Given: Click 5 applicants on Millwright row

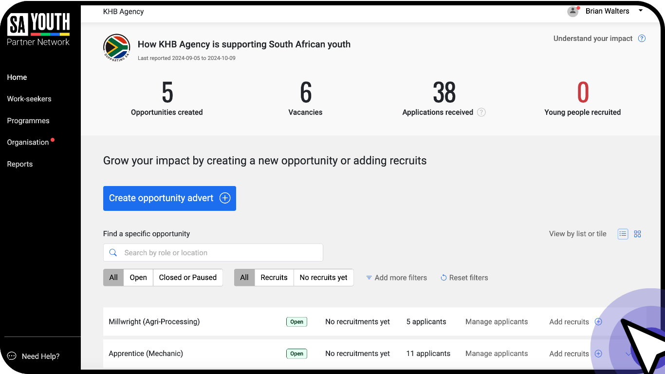Looking at the screenshot, I should 426,322.
